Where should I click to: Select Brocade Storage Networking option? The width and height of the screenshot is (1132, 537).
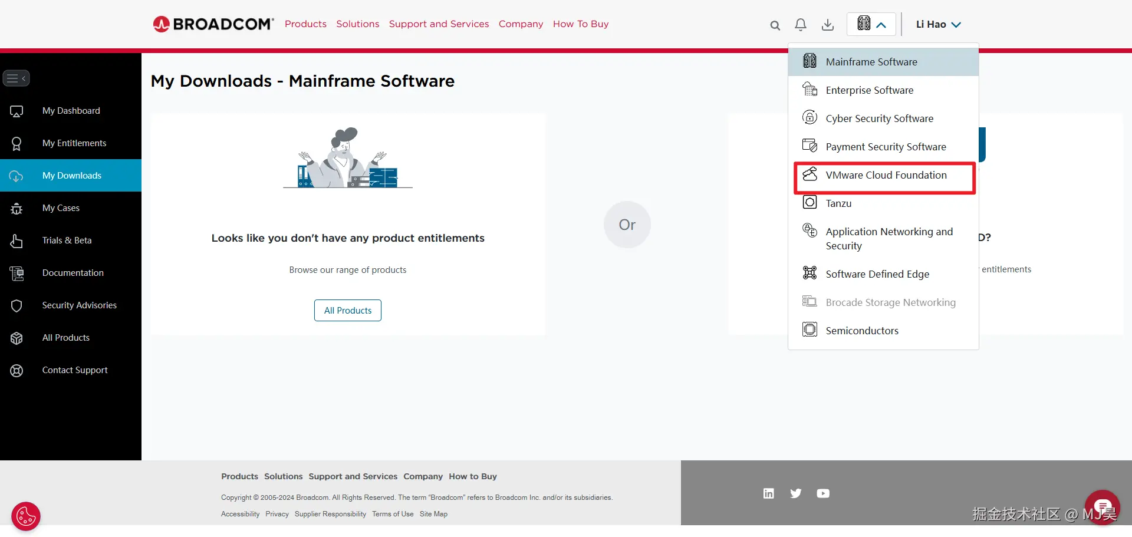click(883, 302)
